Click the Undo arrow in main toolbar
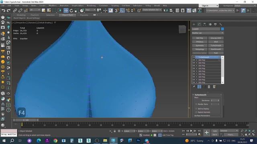The height and width of the screenshot is (144, 257). click(x=3, y=11)
